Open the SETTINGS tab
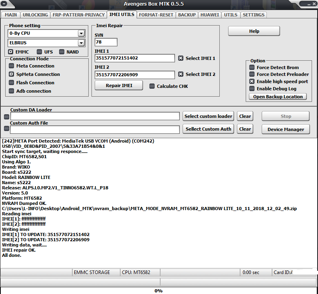 (x=254, y=15)
